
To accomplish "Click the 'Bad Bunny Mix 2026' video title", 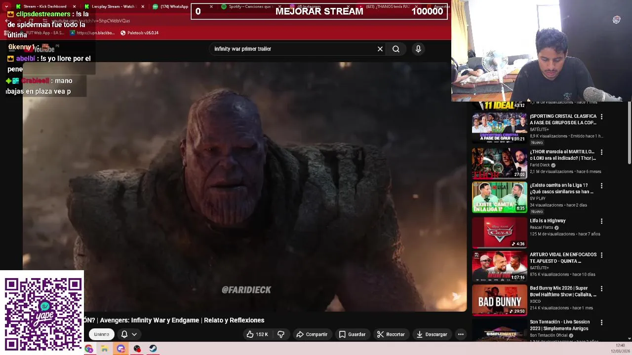I will [563, 291].
